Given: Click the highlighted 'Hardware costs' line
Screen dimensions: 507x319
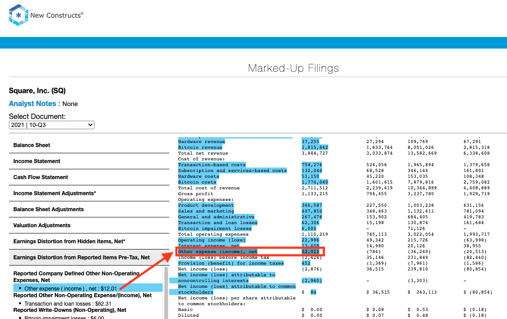Looking at the screenshot, I should [199, 176].
